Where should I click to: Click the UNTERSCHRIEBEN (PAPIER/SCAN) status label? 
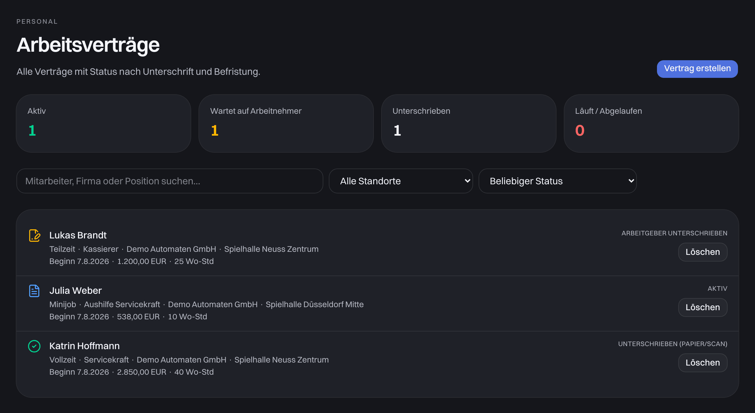point(672,344)
